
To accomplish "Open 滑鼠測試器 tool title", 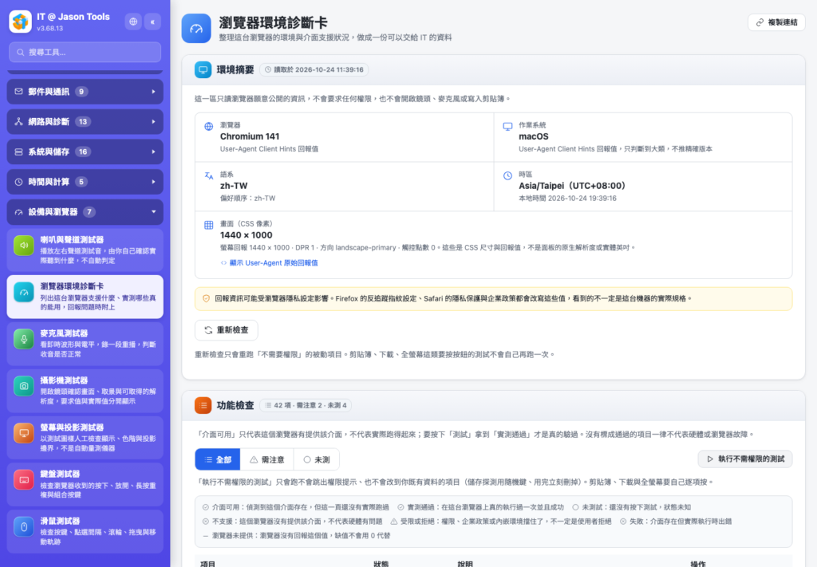I will click(60, 522).
